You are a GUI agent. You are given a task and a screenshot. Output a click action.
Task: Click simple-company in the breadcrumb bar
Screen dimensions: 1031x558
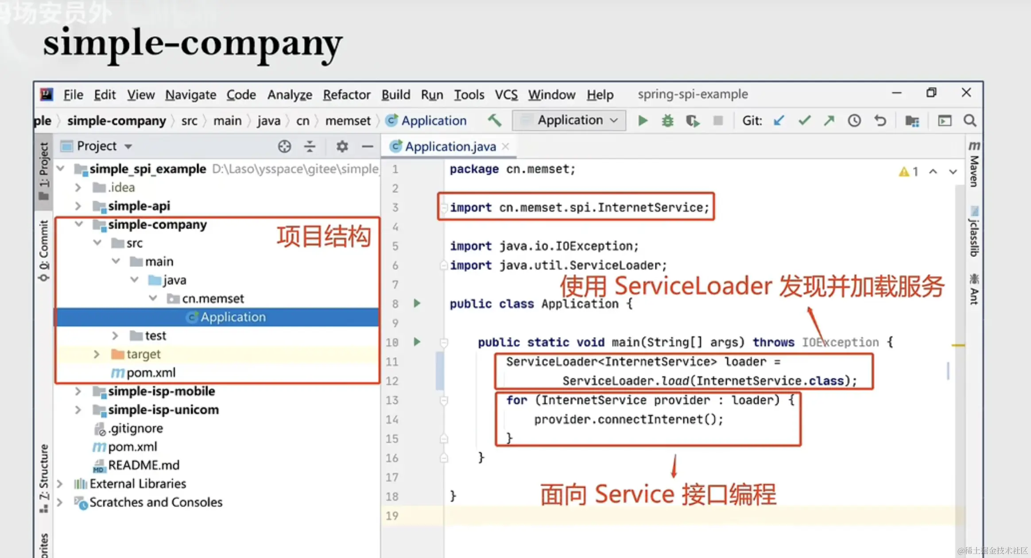pos(116,121)
